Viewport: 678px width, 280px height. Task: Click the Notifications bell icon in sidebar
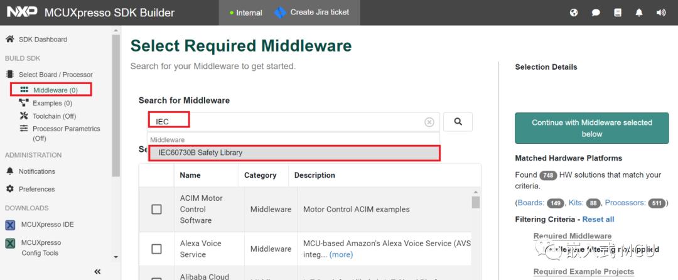pyautogui.click(x=9, y=171)
